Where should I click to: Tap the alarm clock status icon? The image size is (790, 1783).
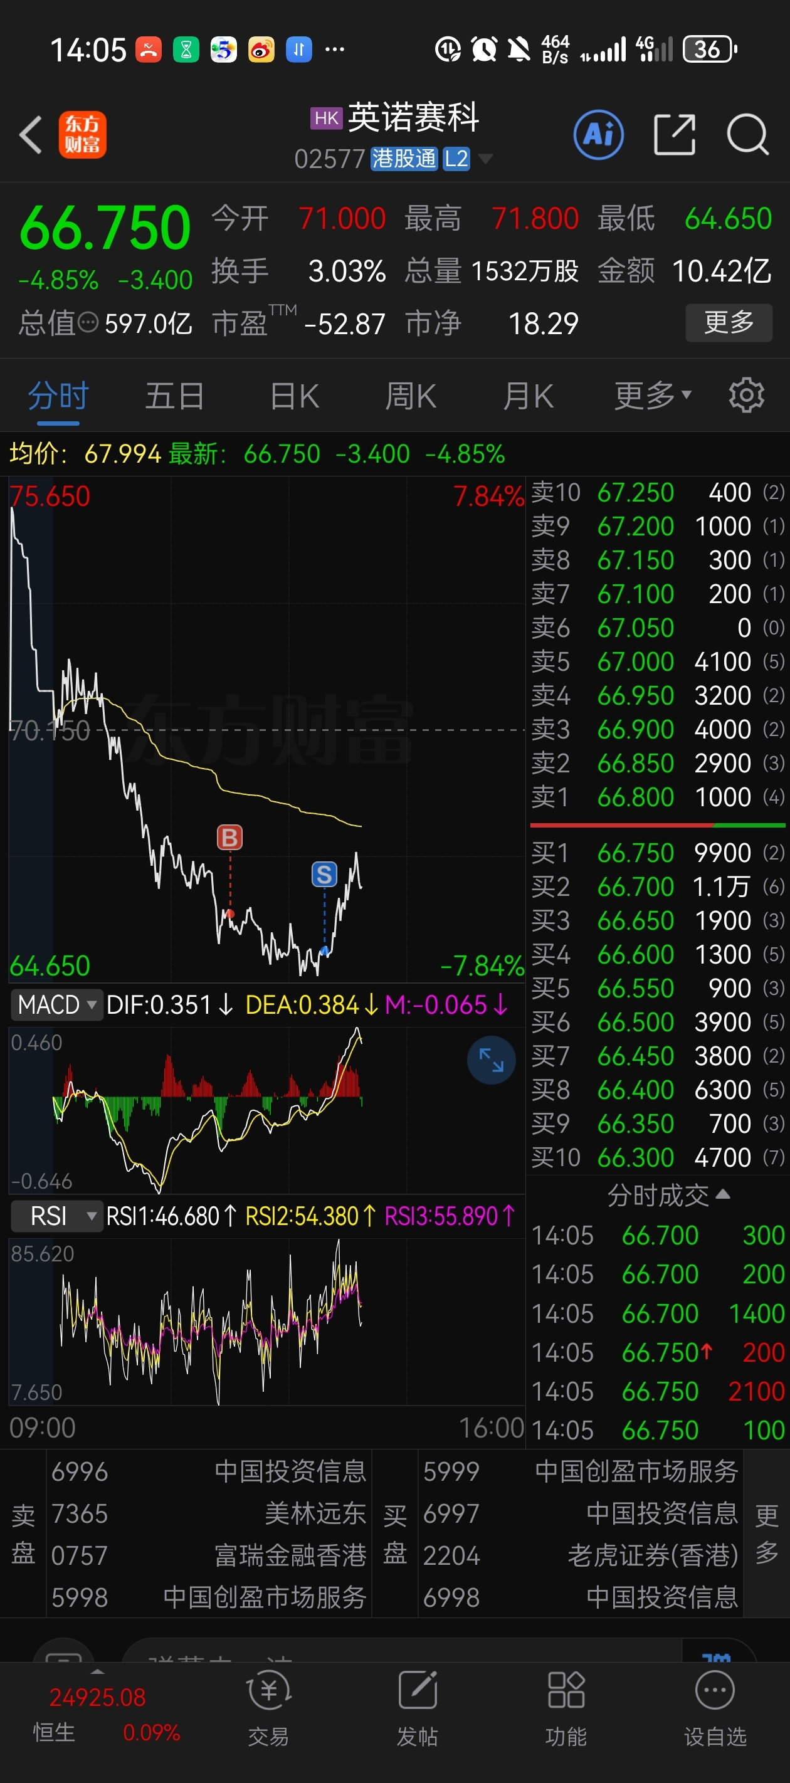484,49
